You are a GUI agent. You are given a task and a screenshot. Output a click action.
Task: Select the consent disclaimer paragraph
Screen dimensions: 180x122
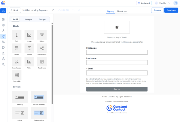click(x=116, y=81)
